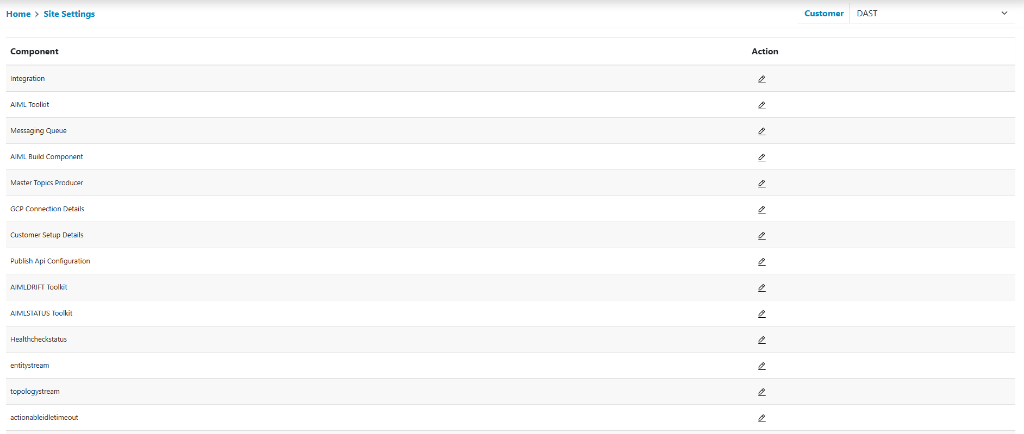The width and height of the screenshot is (1024, 434).
Task: Open edit for Messaging Queue row
Action: (x=761, y=131)
